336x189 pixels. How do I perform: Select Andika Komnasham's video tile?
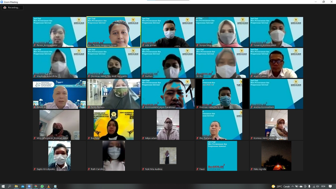point(276,94)
